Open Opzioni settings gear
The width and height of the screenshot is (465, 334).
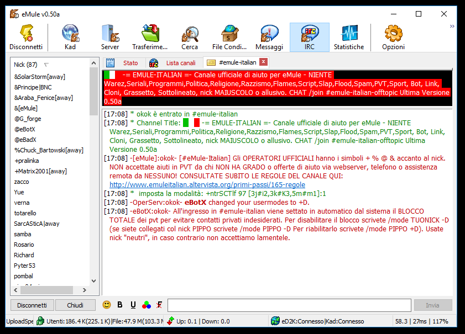[x=394, y=38]
